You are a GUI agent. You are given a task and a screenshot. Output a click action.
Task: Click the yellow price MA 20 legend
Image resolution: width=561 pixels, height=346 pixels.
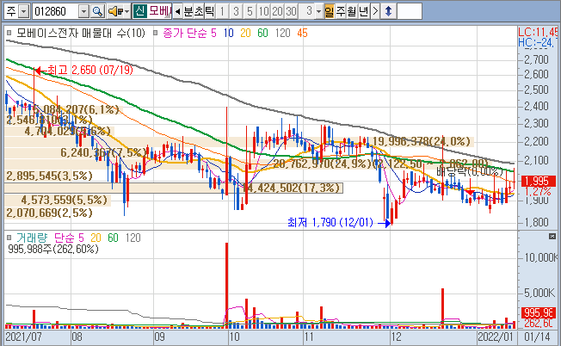pyautogui.click(x=245, y=33)
